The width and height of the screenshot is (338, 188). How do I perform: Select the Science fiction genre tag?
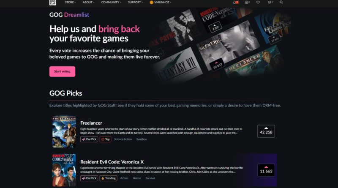coord(123,139)
